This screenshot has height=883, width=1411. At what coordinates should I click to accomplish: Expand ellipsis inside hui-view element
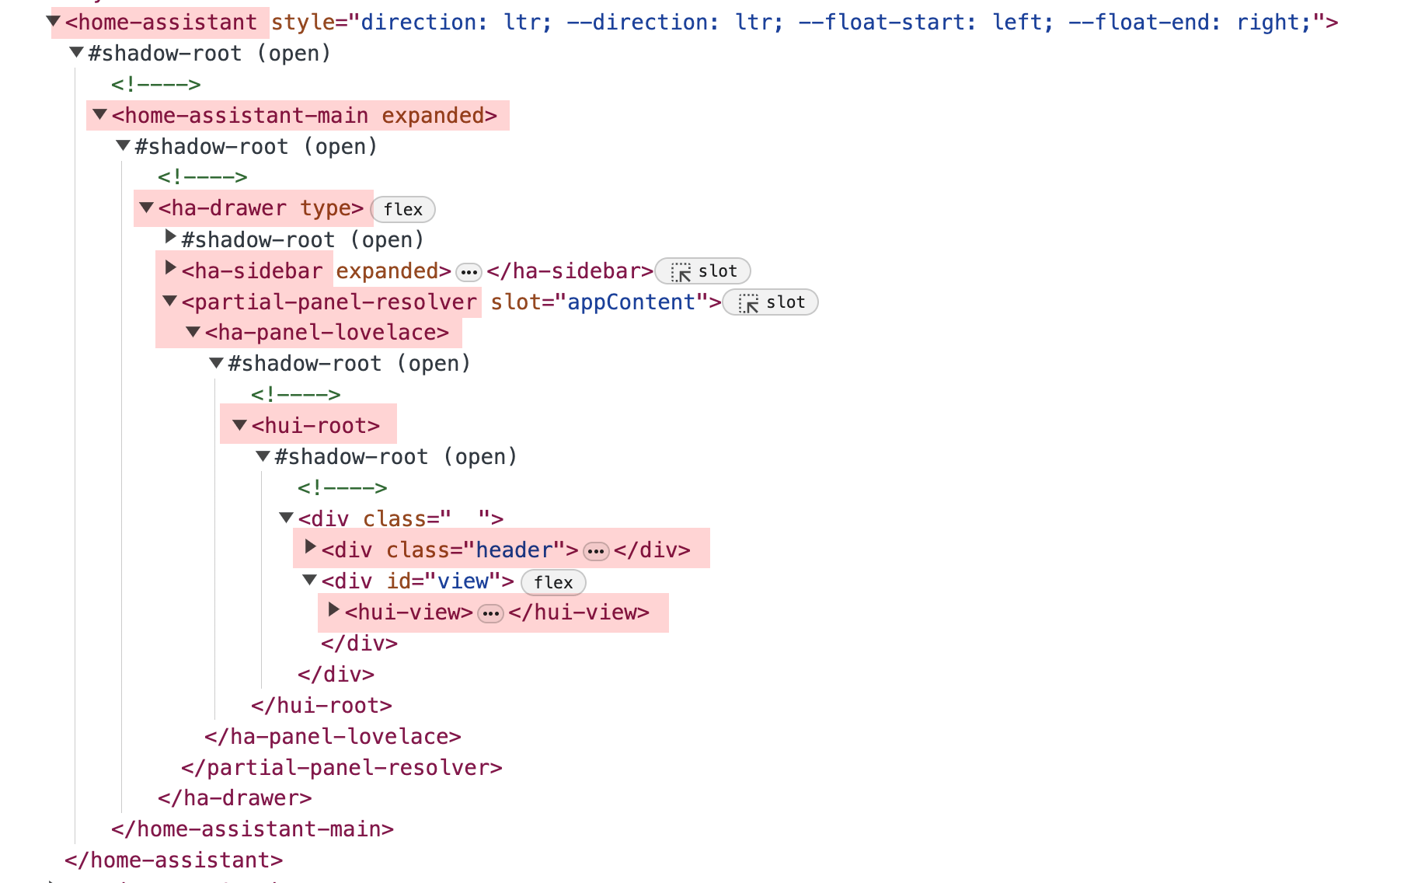(x=490, y=614)
